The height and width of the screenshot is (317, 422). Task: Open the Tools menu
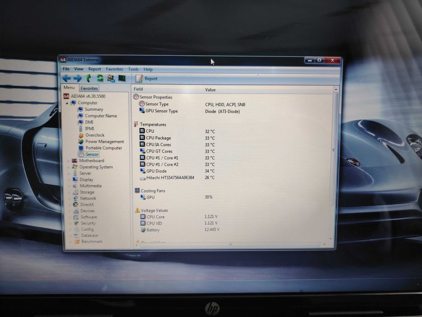point(133,69)
